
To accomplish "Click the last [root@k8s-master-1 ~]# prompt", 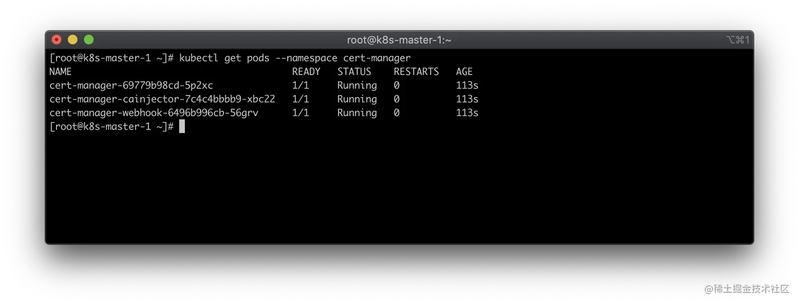I will tap(112, 127).
